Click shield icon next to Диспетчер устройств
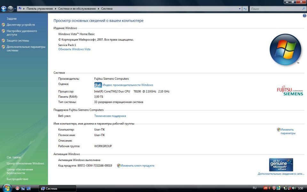The image size is (307, 192). (3, 25)
